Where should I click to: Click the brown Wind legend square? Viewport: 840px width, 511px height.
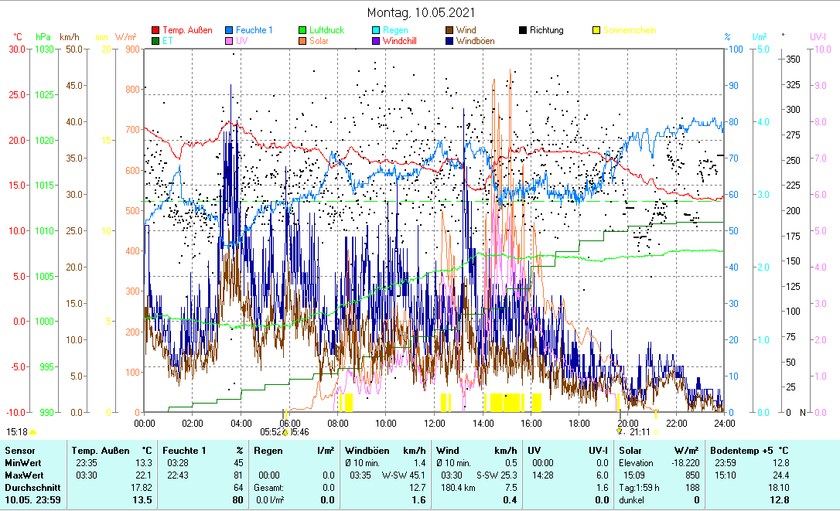(449, 31)
